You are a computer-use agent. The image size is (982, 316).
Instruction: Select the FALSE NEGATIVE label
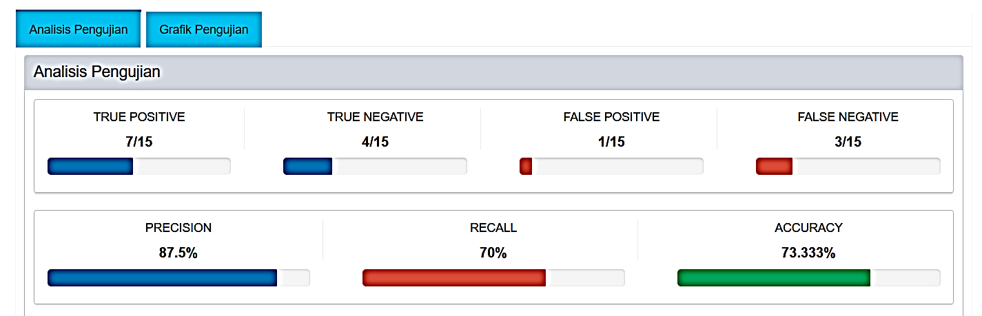point(848,117)
